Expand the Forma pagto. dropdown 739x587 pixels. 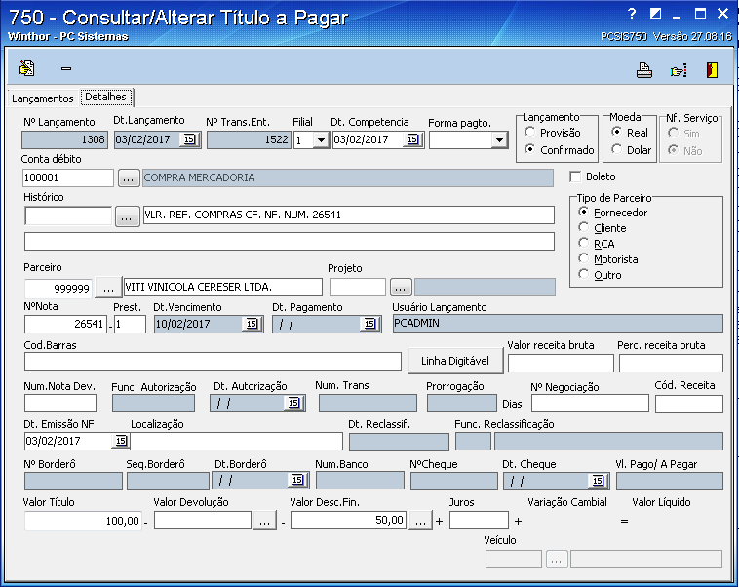pyautogui.click(x=499, y=140)
